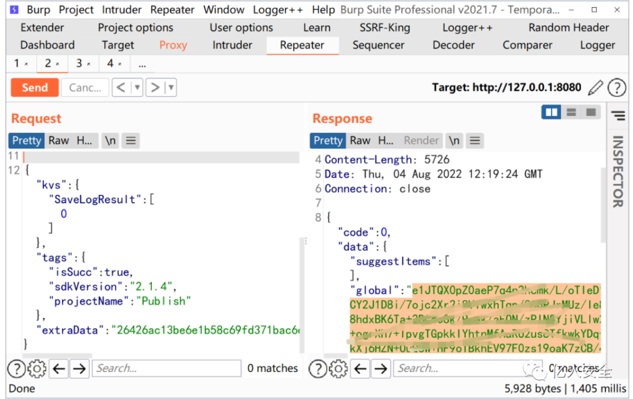
Task: Toggle \n display in Request pane
Action: 110,140
